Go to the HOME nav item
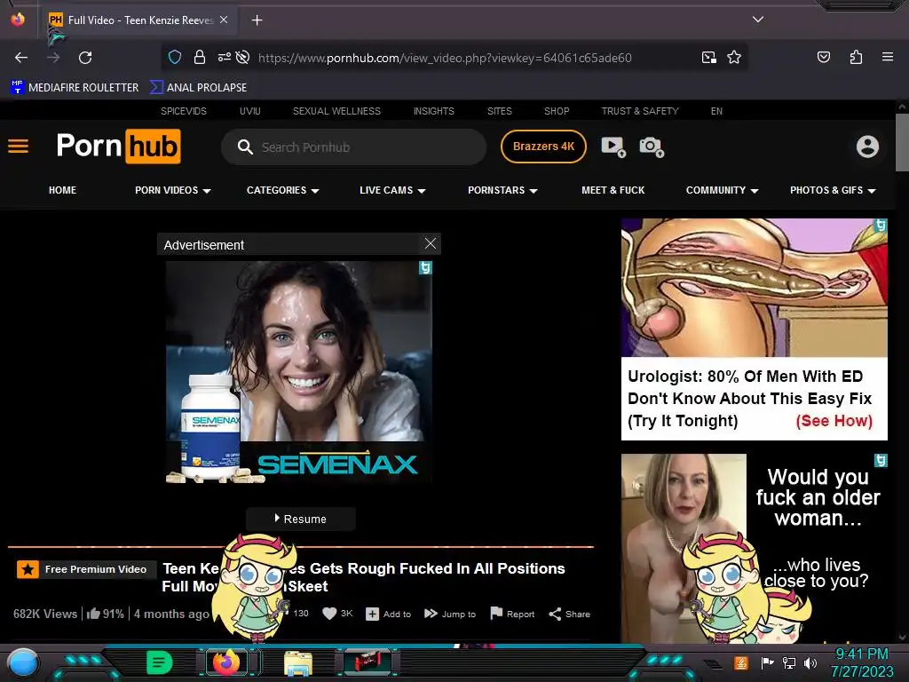This screenshot has height=682, width=909. [63, 190]
